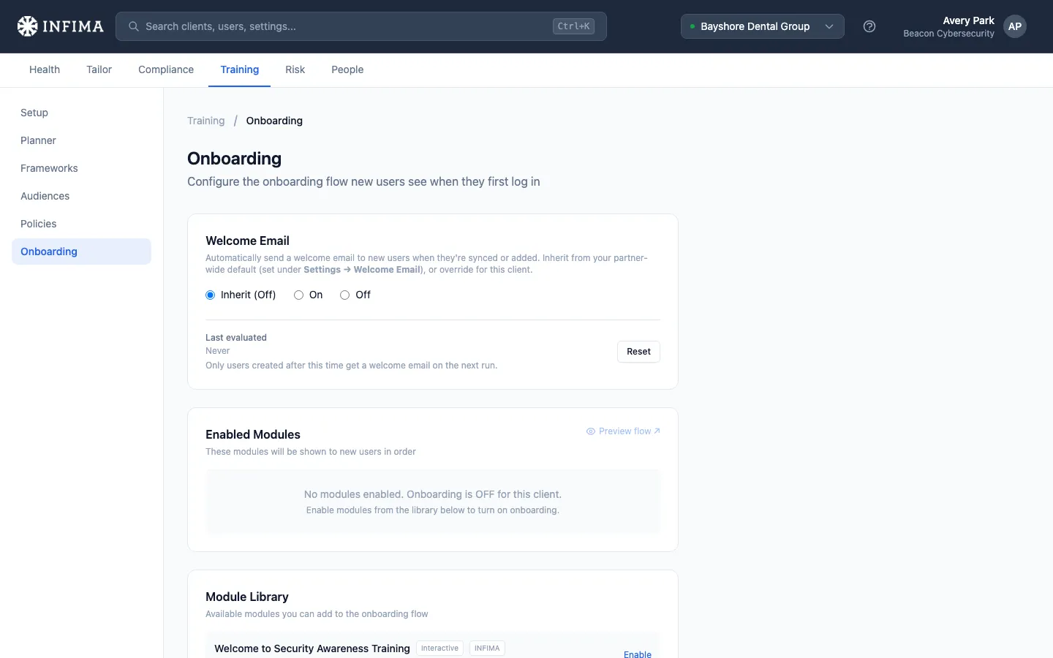Click the Avery Park user name
This screenshot has height=658, width=1053.
point(968,20)
